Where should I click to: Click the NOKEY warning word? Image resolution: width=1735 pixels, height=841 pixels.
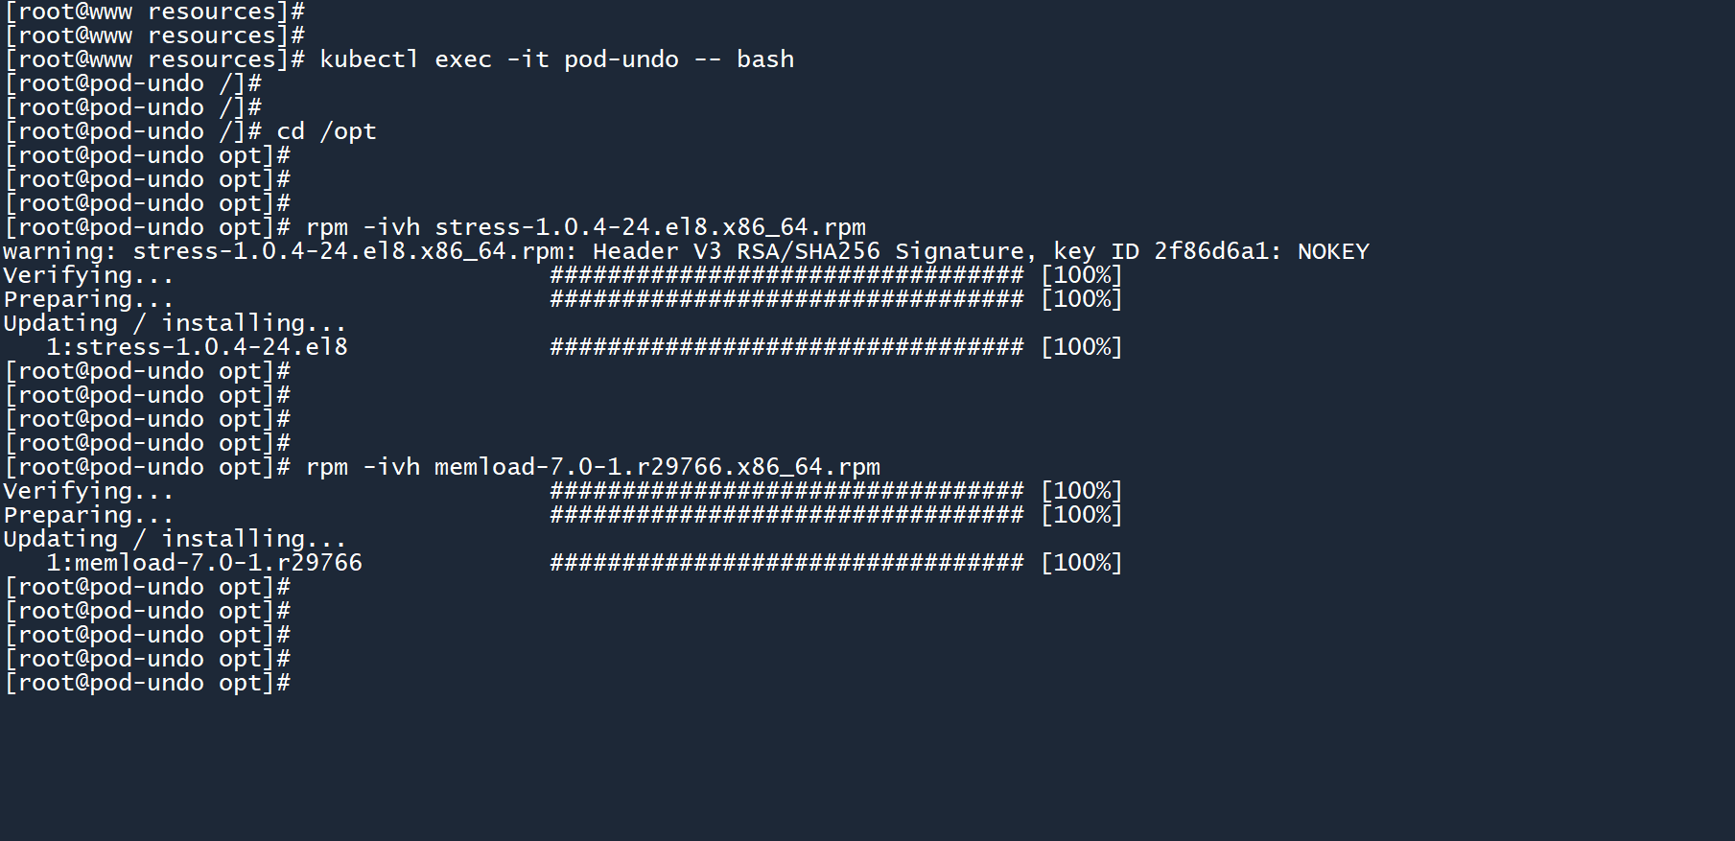1333,251
